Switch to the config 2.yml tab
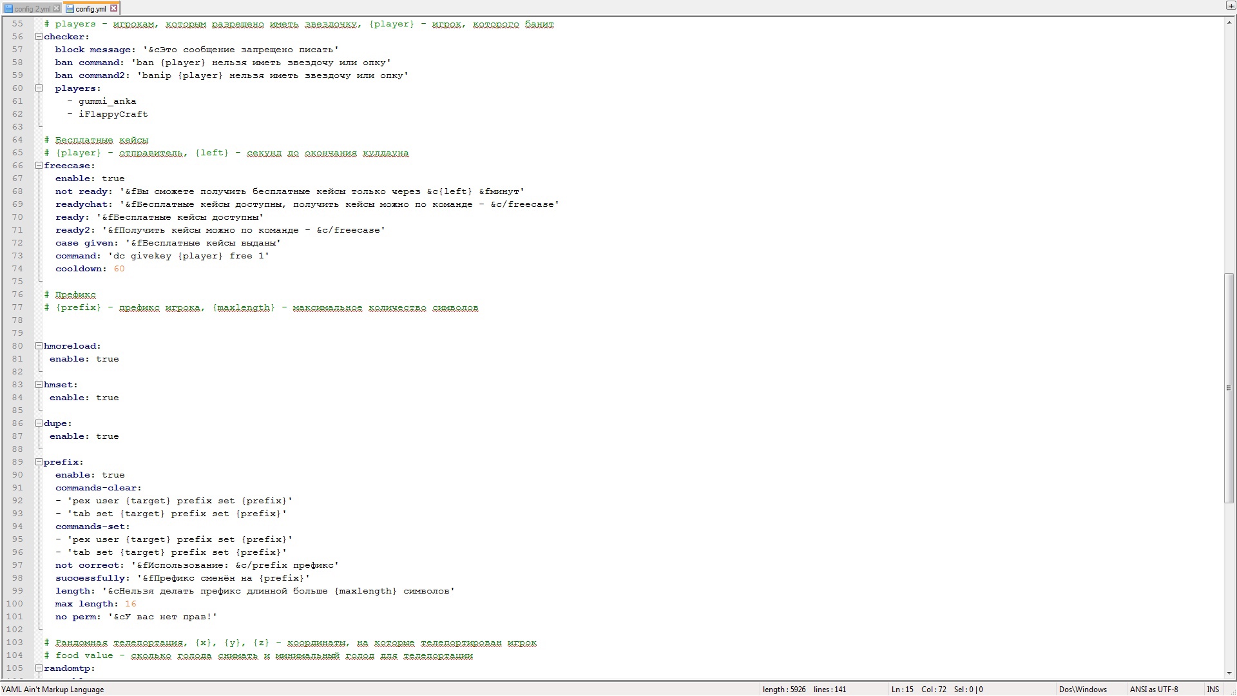1237x696 pixels. [32, 9]
